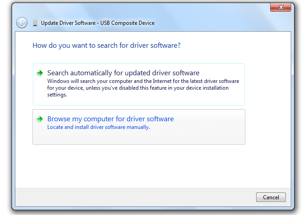Close the Update Driver Software window
The width and height of the screenshot is (307, 215).
point(283,8)
